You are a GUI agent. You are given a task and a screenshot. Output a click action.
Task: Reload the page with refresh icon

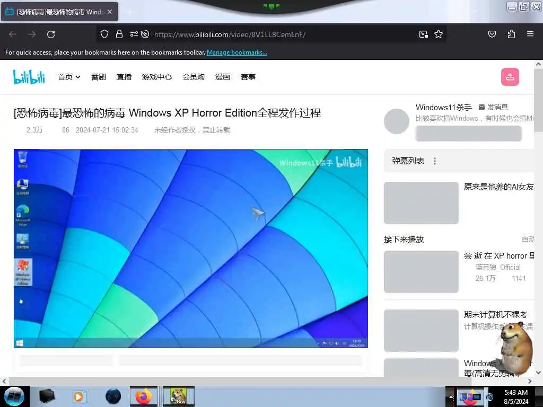[51, 34]
